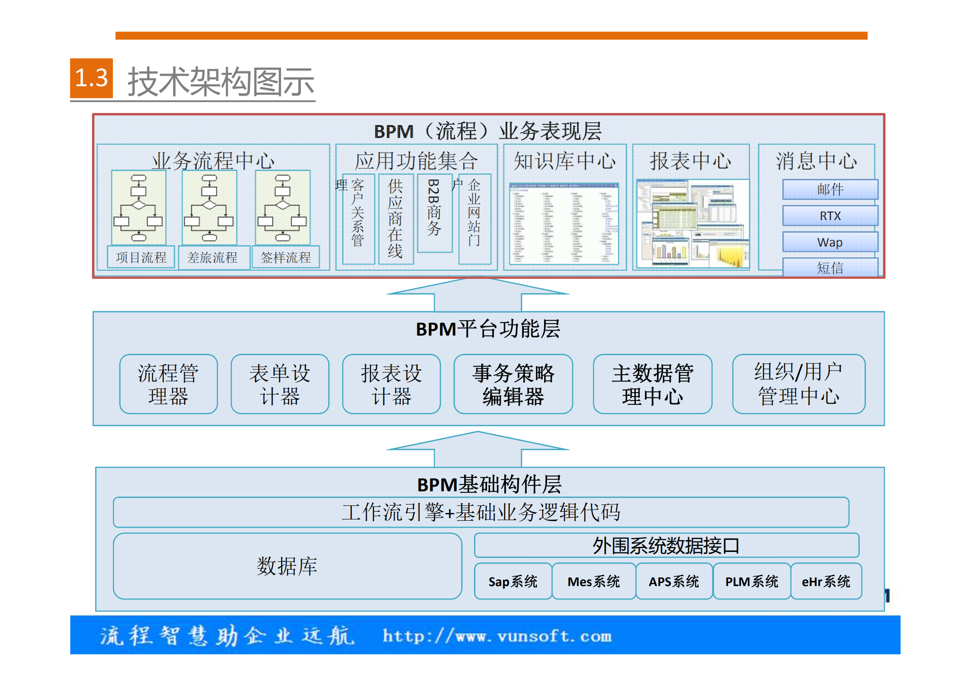This screenshot has height=686, width=971.
Task: Click the 数据库 component block
Action: [x=288, y=567]
